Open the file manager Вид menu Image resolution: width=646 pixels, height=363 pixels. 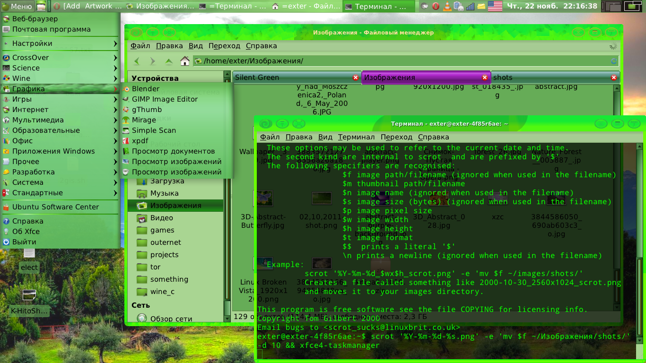pyautogui.click(x=196, y=46)
